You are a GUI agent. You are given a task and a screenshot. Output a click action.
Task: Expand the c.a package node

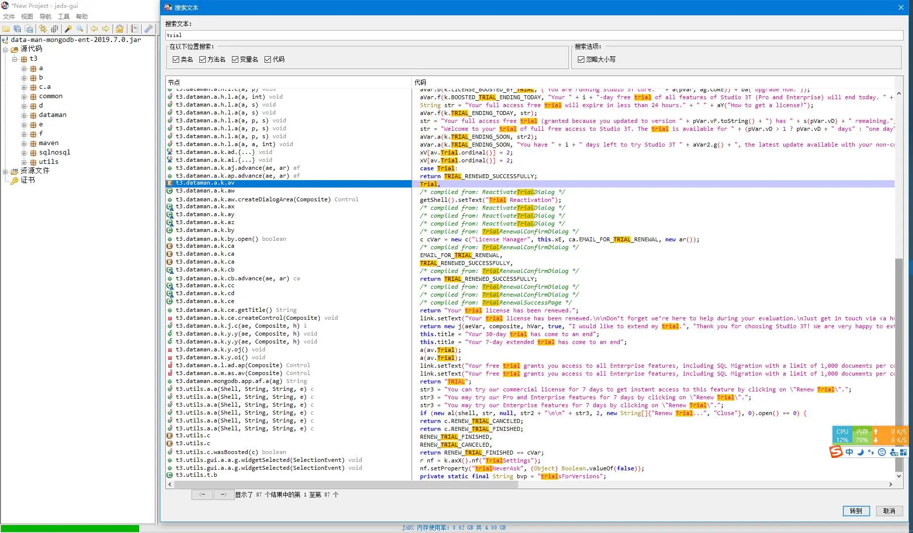click(x=24, y=87)
